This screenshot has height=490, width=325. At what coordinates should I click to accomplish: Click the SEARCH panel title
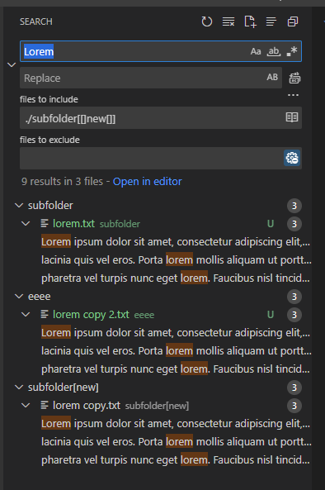36,21
